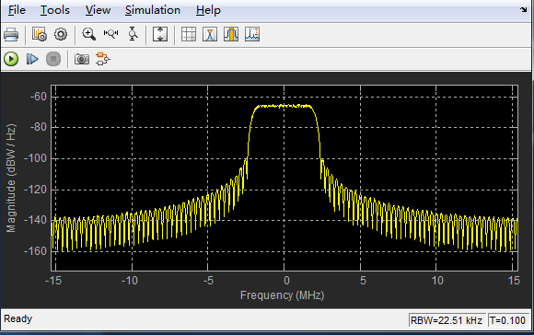Open Configuration Properties gear icon
534x335 pixels.
(61, 34)
